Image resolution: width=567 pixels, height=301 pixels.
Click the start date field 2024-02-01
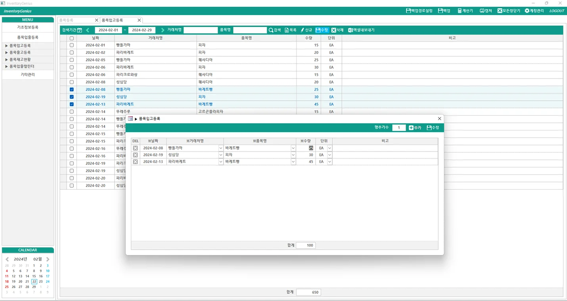point(108,30)
